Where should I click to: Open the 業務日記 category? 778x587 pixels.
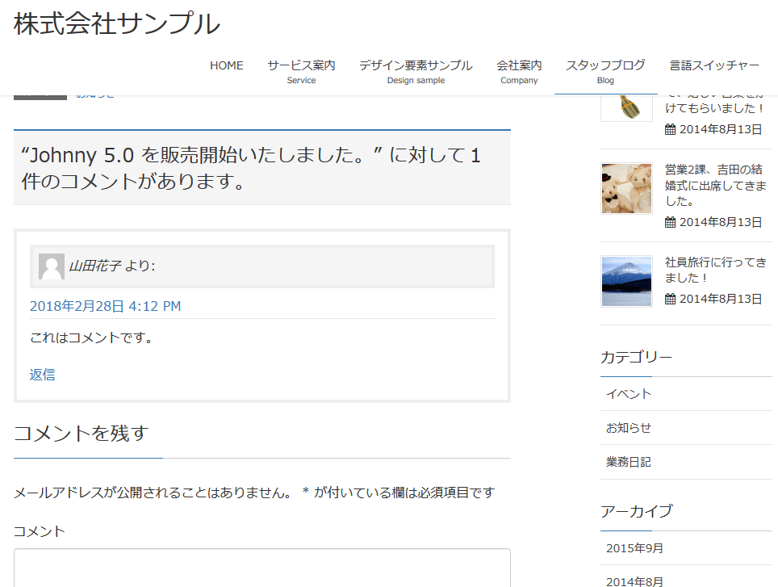(629, 462)
